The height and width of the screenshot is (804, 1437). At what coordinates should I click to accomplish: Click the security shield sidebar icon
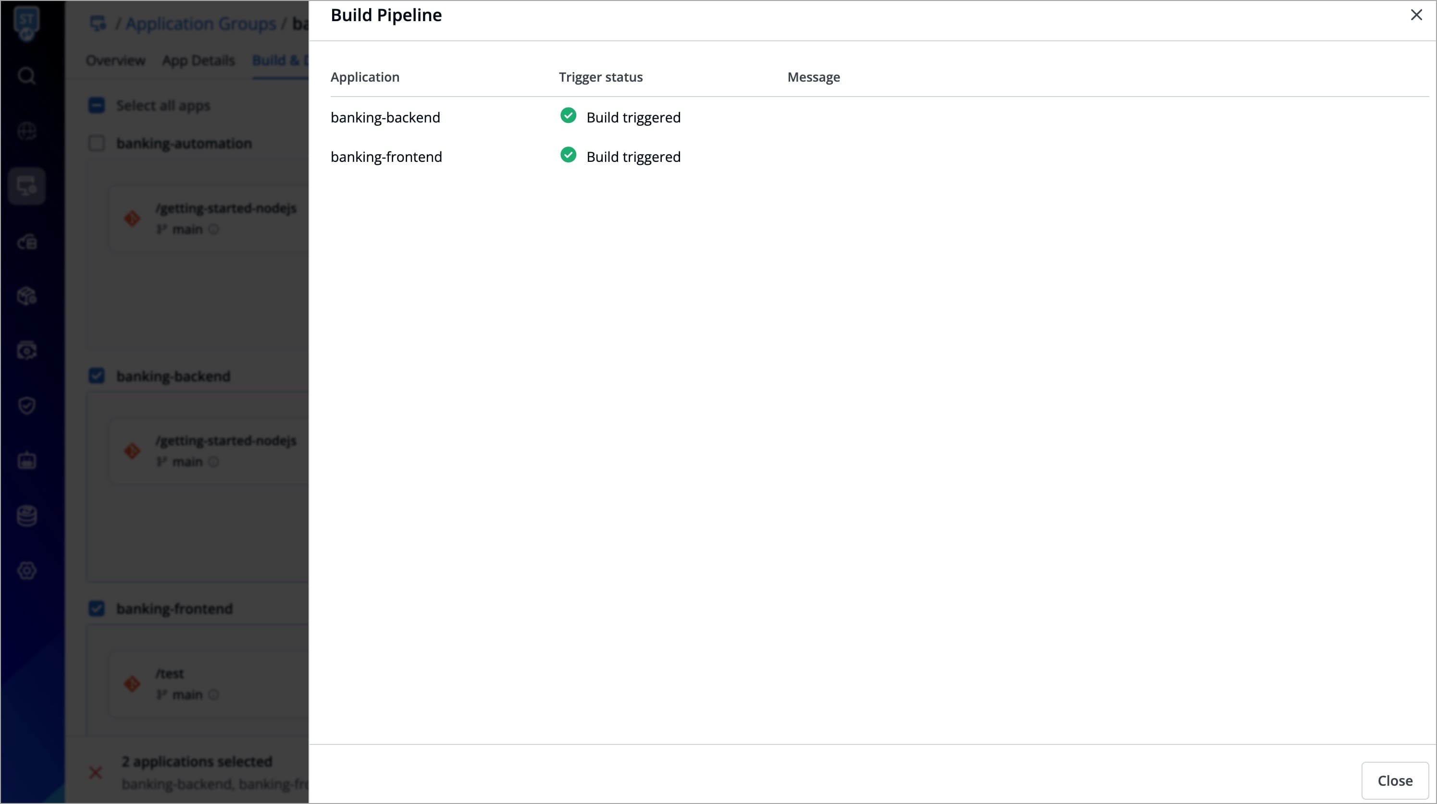[26, 405]
